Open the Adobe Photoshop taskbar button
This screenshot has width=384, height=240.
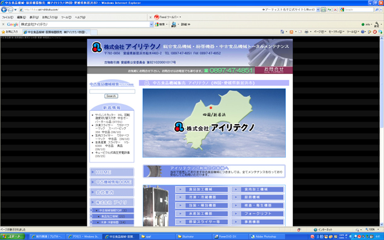[x=265, y=237]
